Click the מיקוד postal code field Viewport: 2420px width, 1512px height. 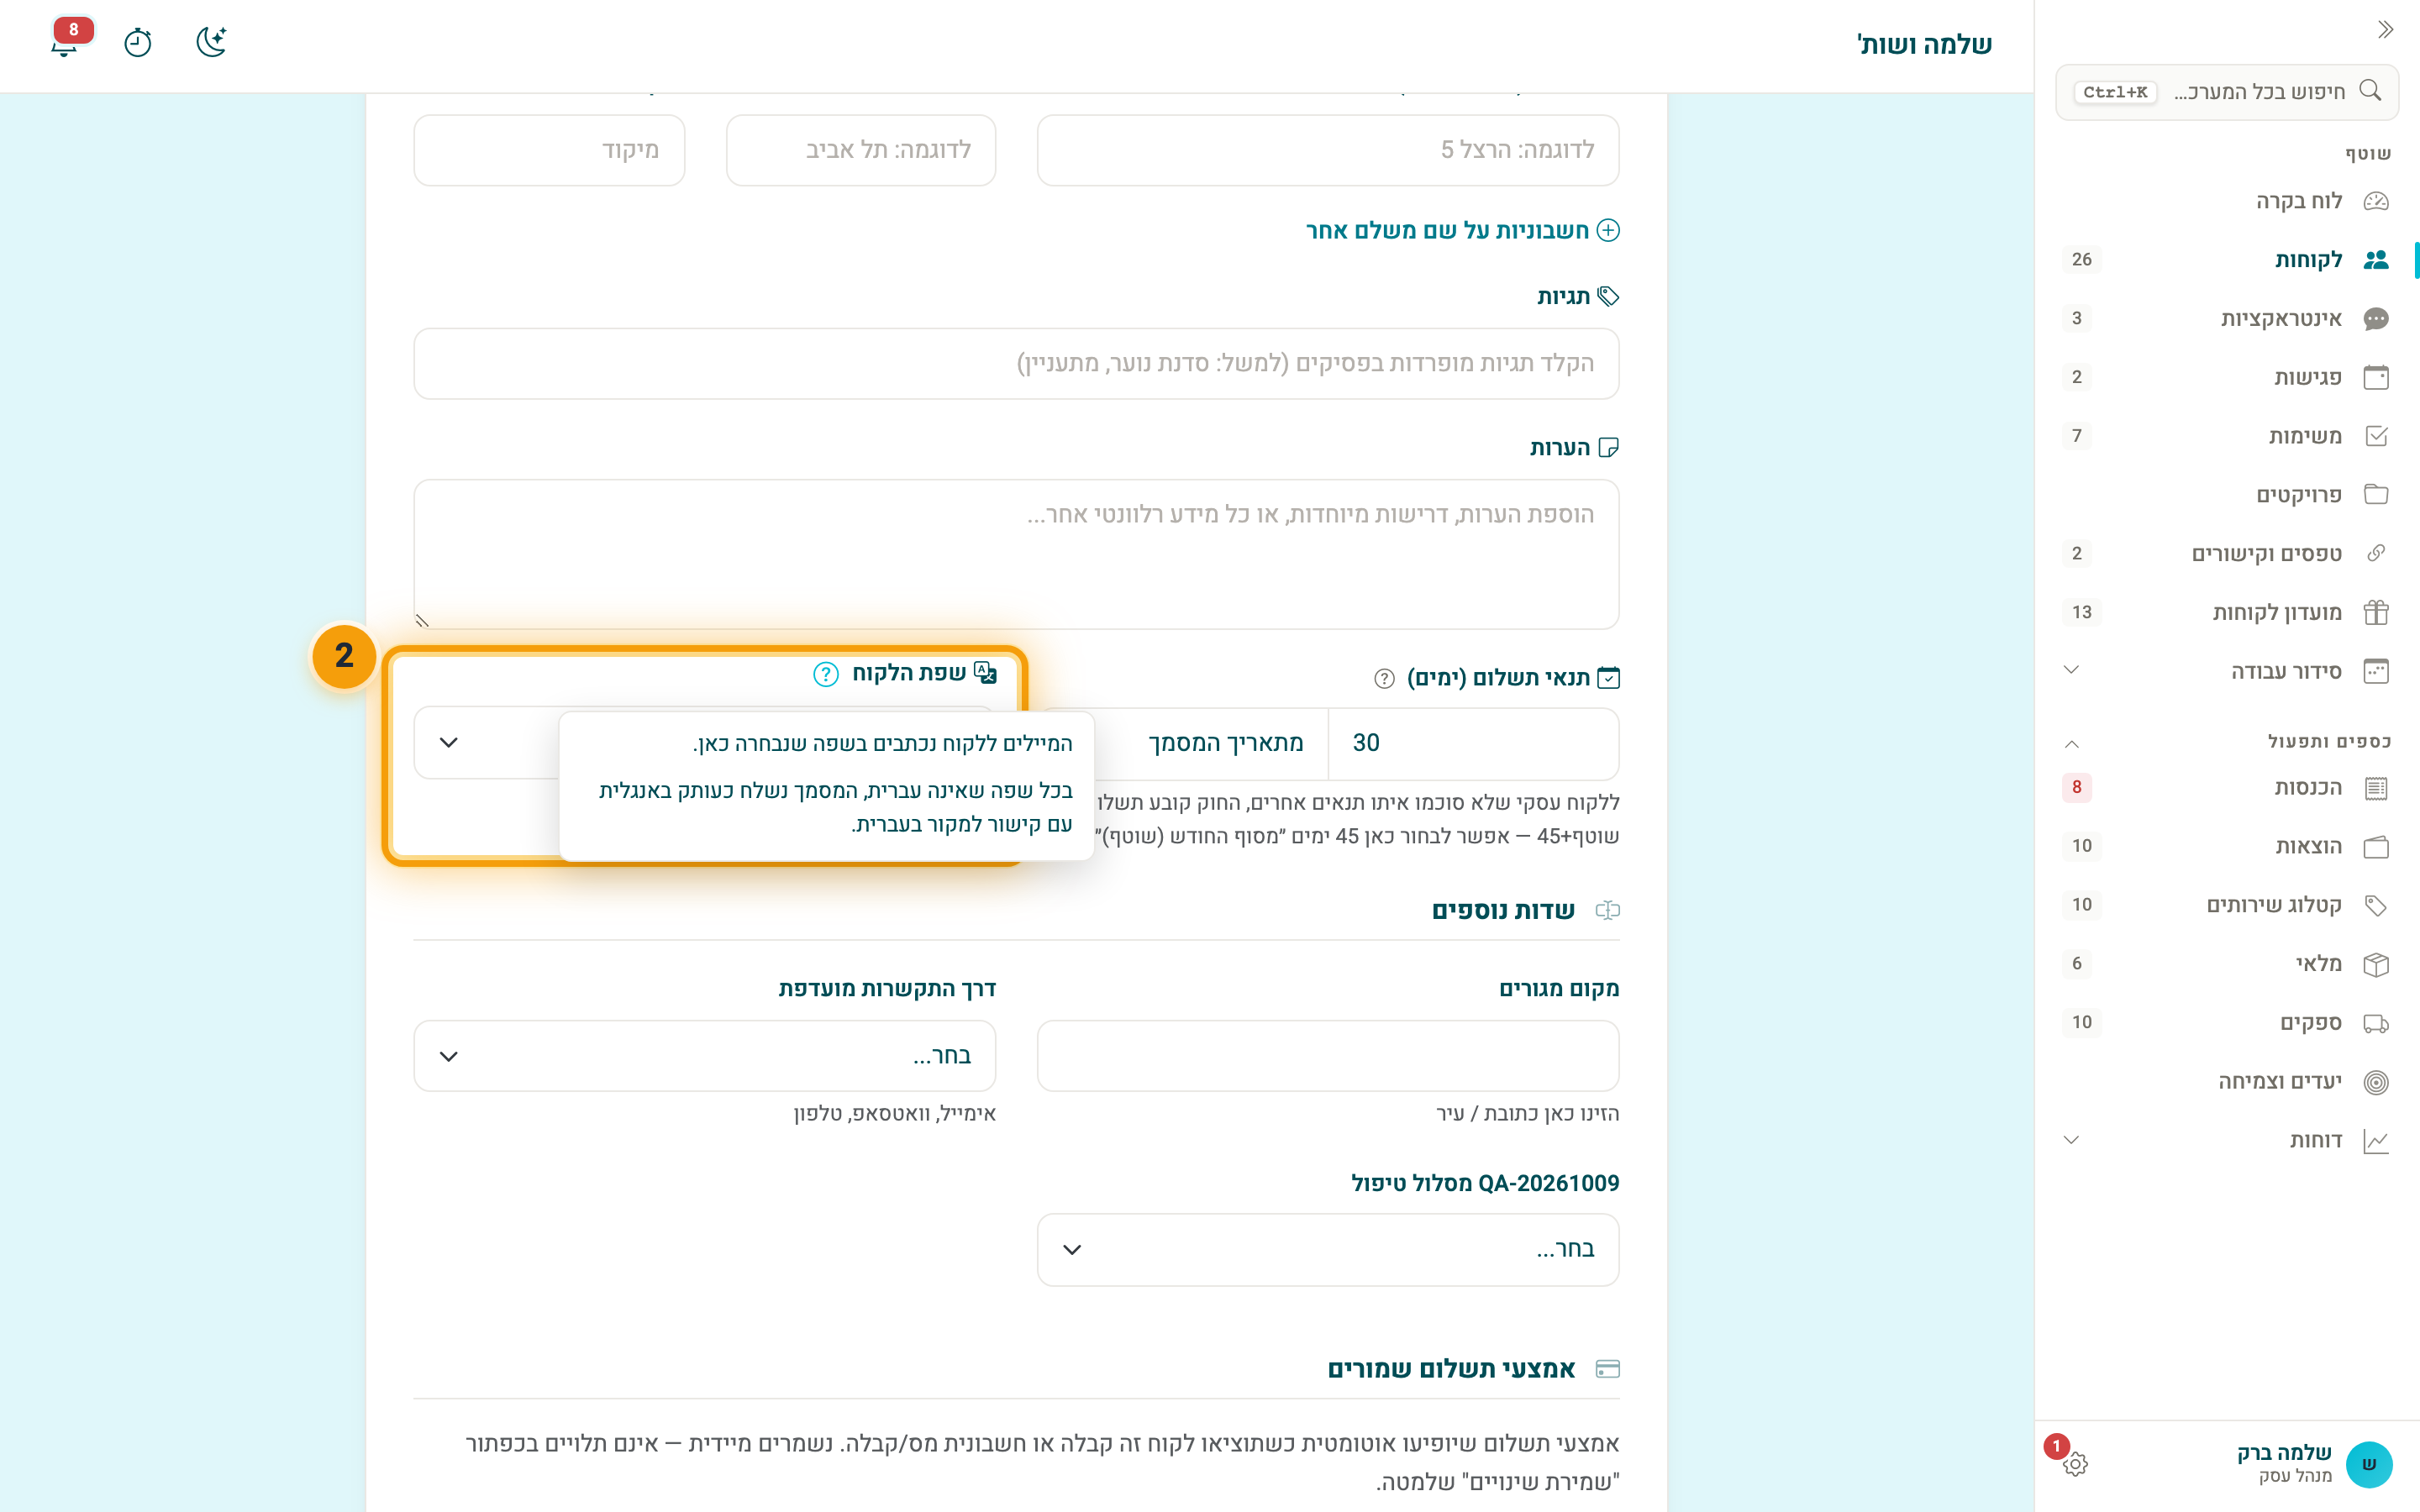click(549, 150)
